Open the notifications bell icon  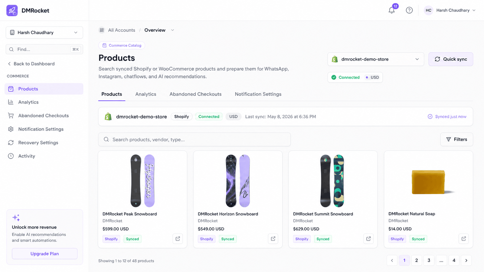392,10
